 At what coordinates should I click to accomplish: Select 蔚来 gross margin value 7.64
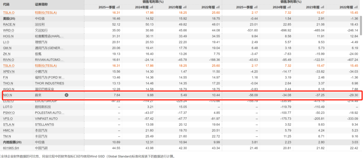(x=117, y=95)
